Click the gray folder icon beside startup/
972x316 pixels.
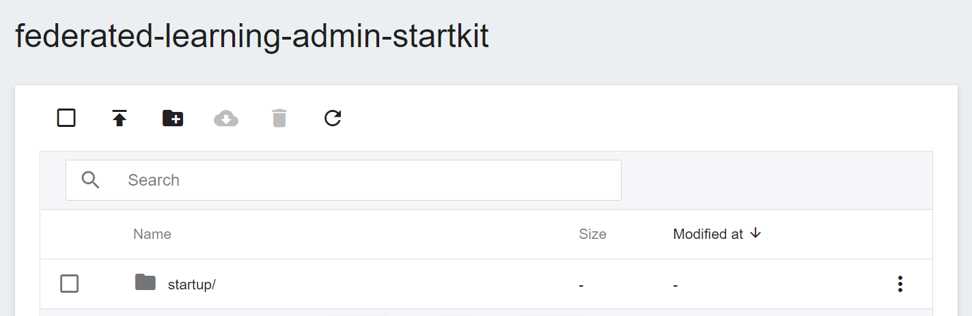pos(145,282)
